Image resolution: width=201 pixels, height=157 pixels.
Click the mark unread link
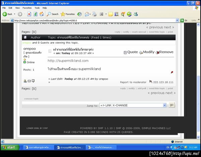(x=139, y=32)
